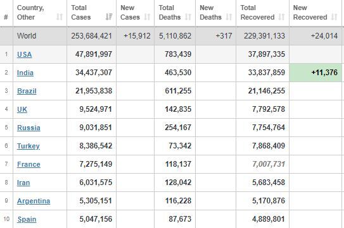Sort by Total Cases descending icon
This screenshot has width=344, height=228.
109,16
